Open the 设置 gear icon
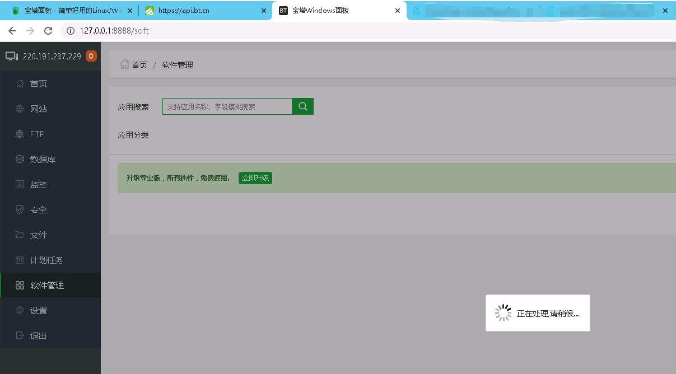This screenshot has height=374, width=676. point(20,311)
